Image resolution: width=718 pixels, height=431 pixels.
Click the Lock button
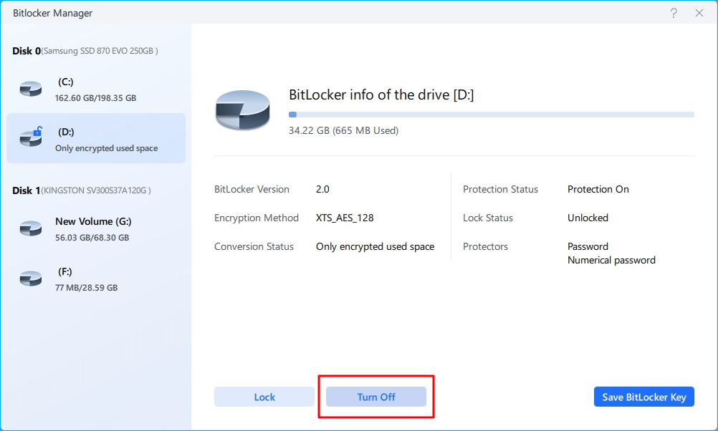click(x=264, y=396)
